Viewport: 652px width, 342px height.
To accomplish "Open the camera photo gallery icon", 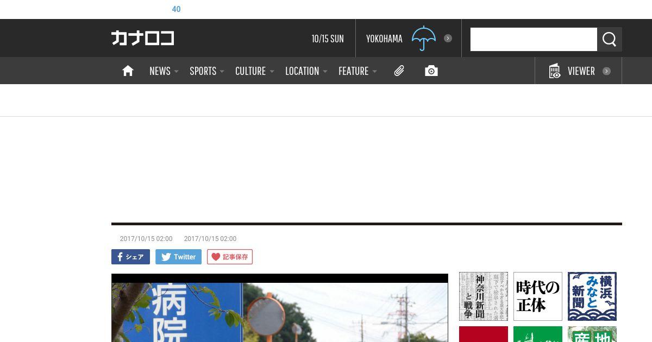I will click(x=431, y=71).
